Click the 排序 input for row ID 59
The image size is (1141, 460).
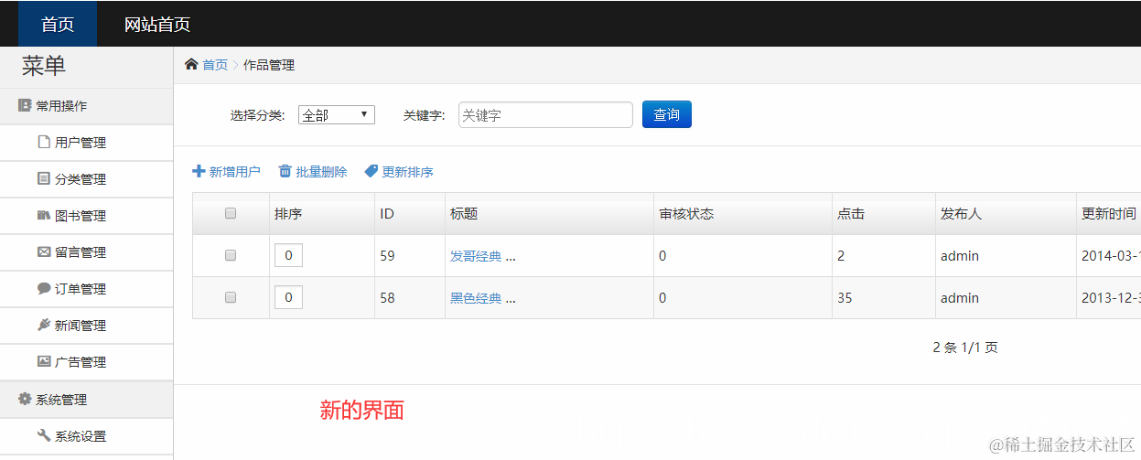click(288, 255)
